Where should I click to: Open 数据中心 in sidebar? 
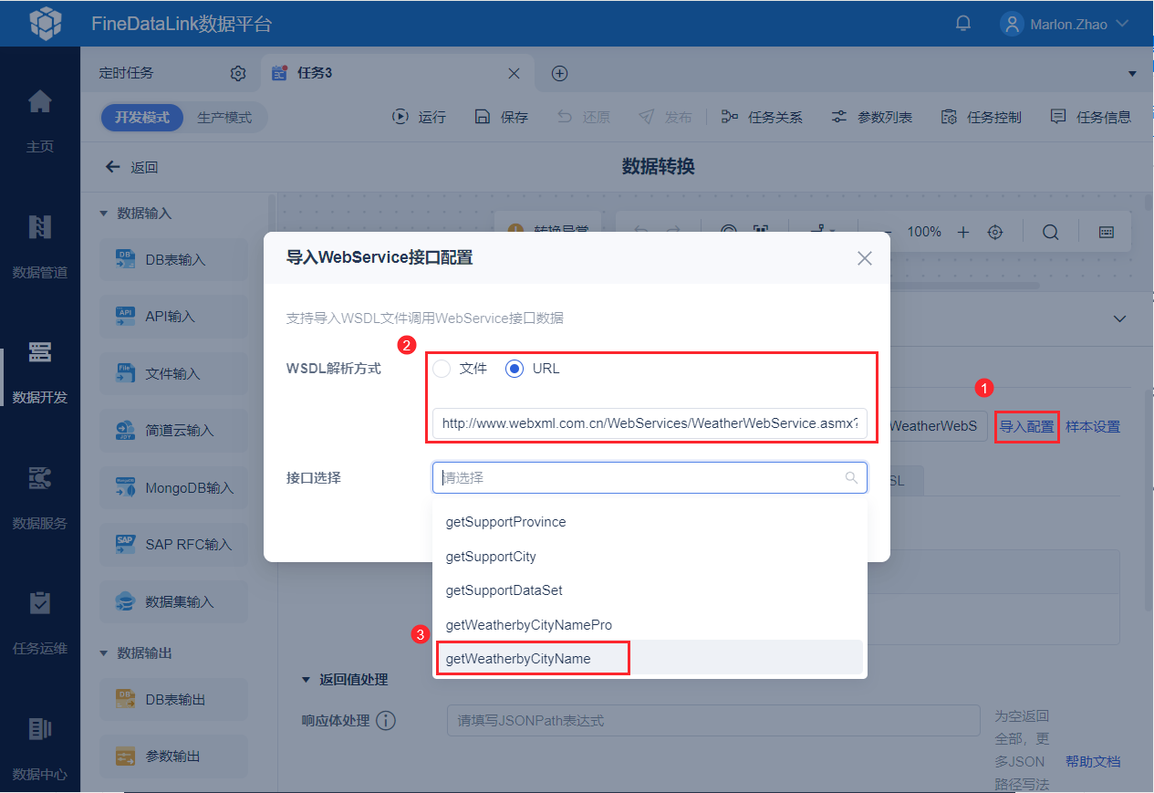[x=40, y=748]
